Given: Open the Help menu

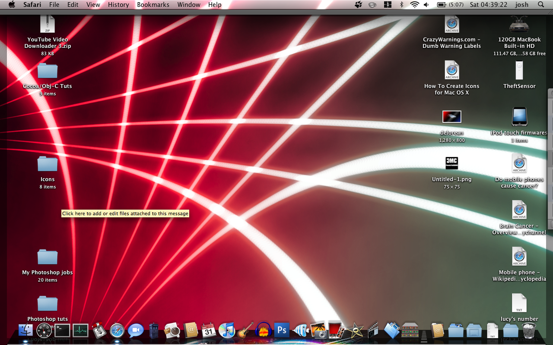Looking at the screenshot, I should click(215, 5).
